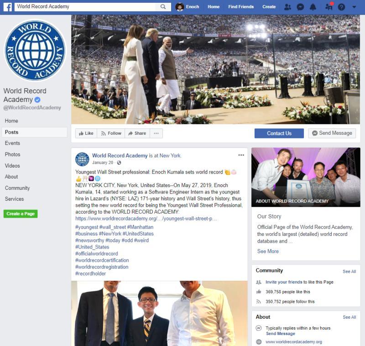Expand the account dropdown arrow
The width and height of the screenshot is (365, 346).
(x=354, y=7)
